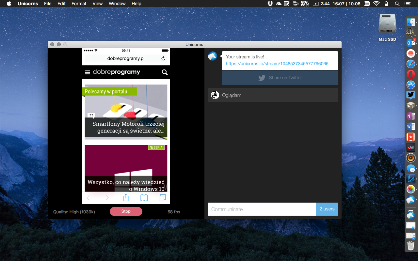418x261 pixels.
Task: Tap the share icon in phone toolbar
Action: (x=126, y=197)
